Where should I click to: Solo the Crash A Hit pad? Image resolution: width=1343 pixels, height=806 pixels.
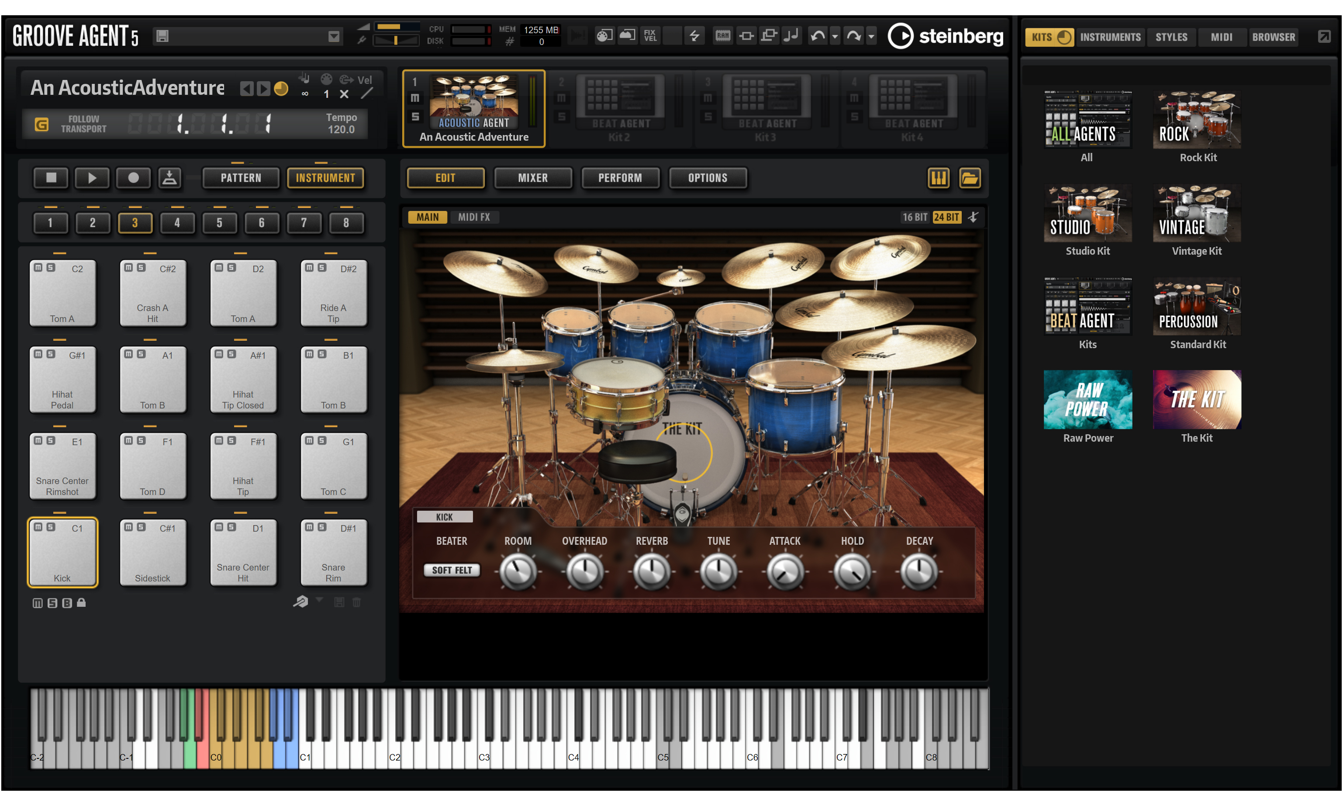(141, 268)
